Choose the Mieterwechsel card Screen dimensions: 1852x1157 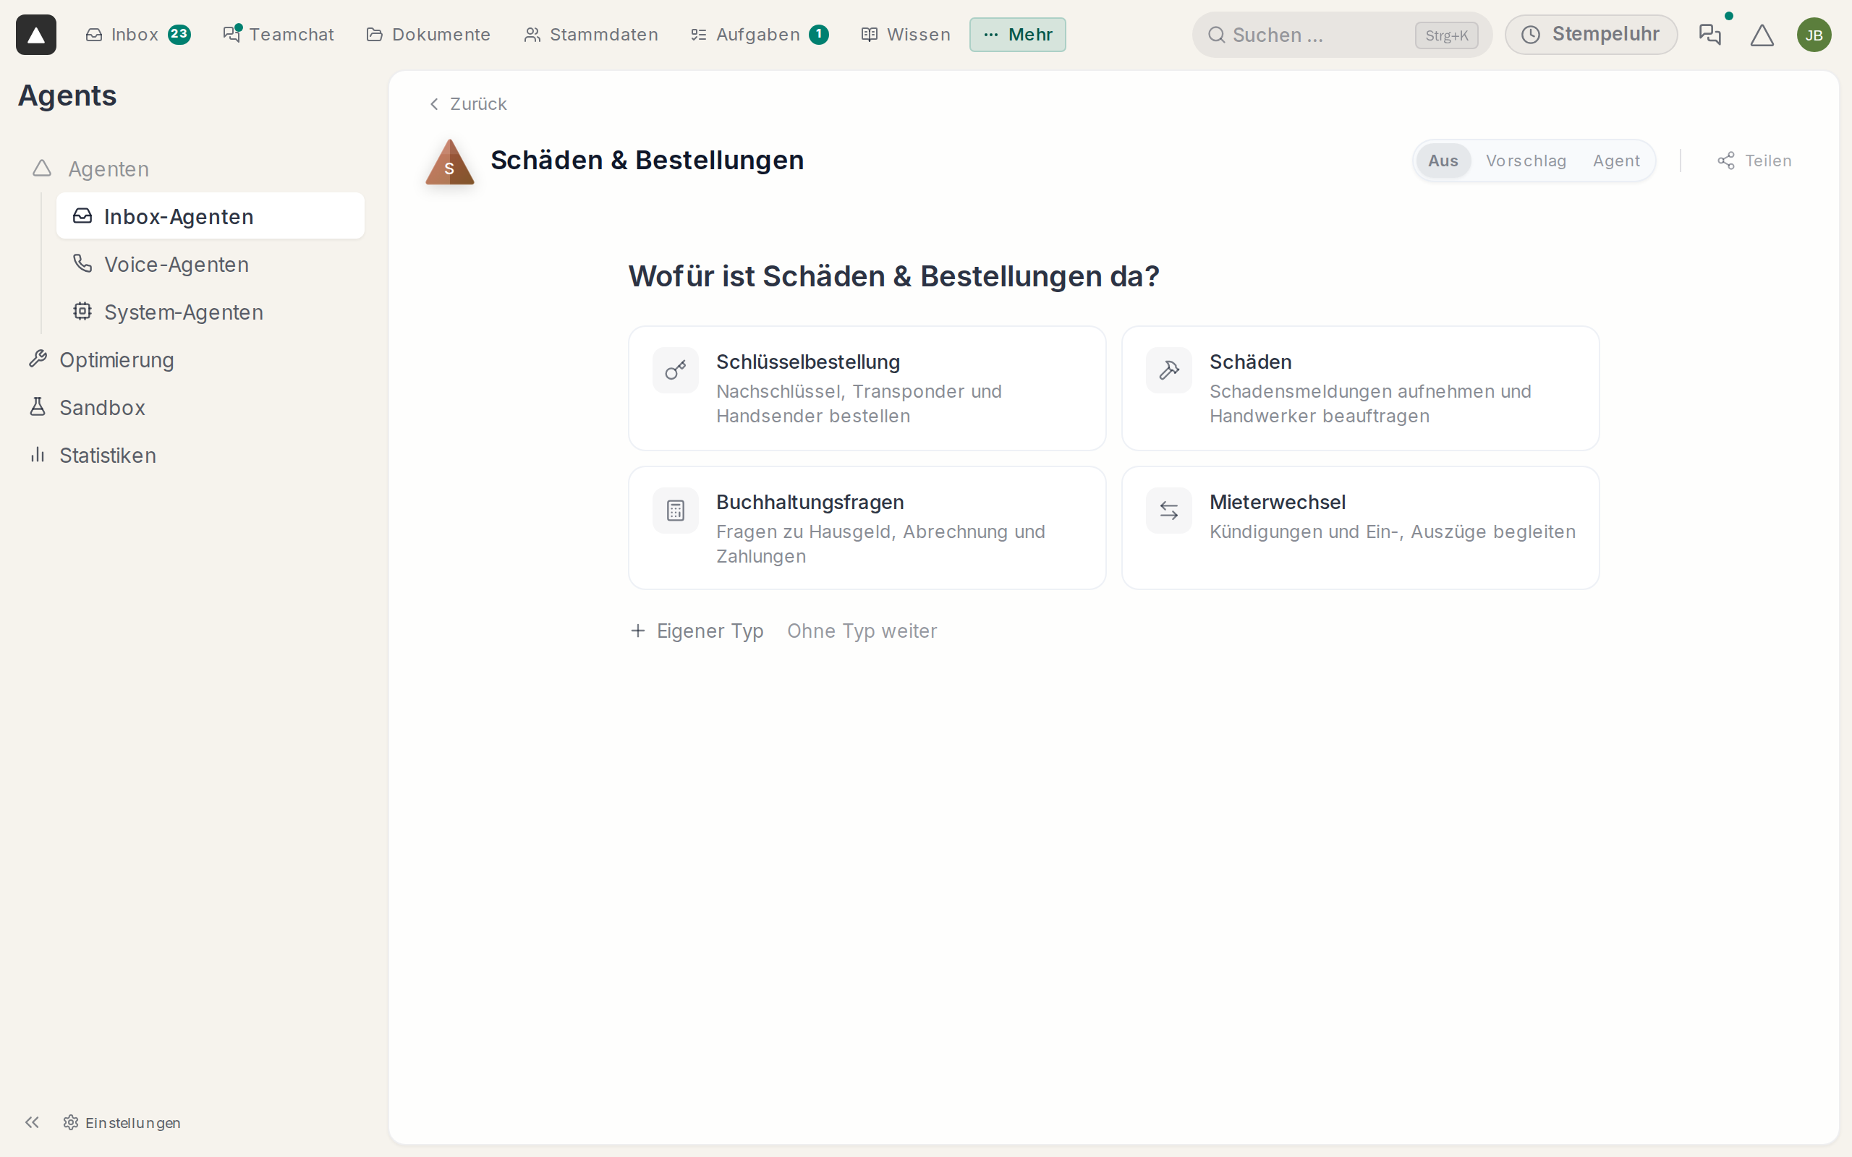1360,528
